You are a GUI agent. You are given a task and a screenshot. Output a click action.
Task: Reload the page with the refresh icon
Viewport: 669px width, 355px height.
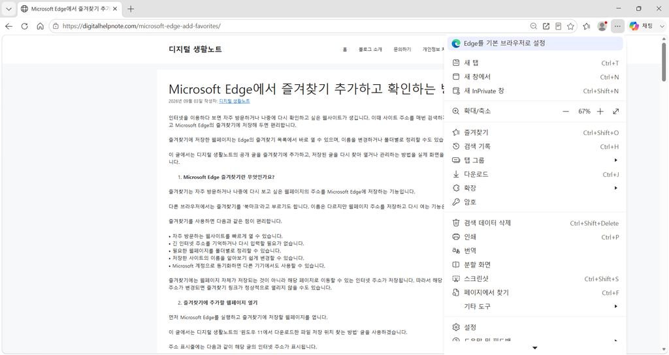point(24,26)
